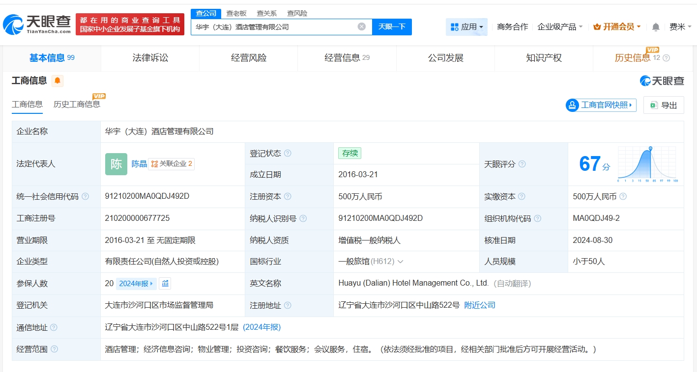The image size is (697, 372).
Task: Switch to the 经营风险 tab
Action: (249, 58)
